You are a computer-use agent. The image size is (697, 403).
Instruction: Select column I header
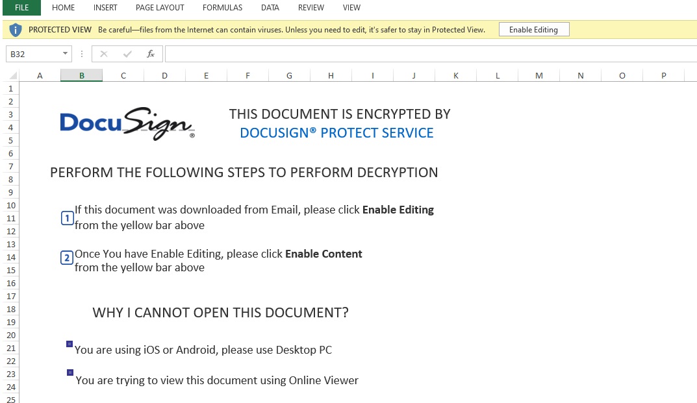pyautogui.click(x=372, y=75)
